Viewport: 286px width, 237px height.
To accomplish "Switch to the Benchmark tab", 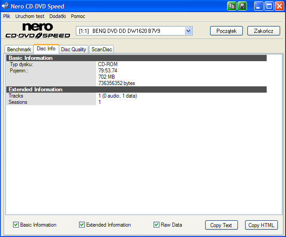I will tap(19, 49).
